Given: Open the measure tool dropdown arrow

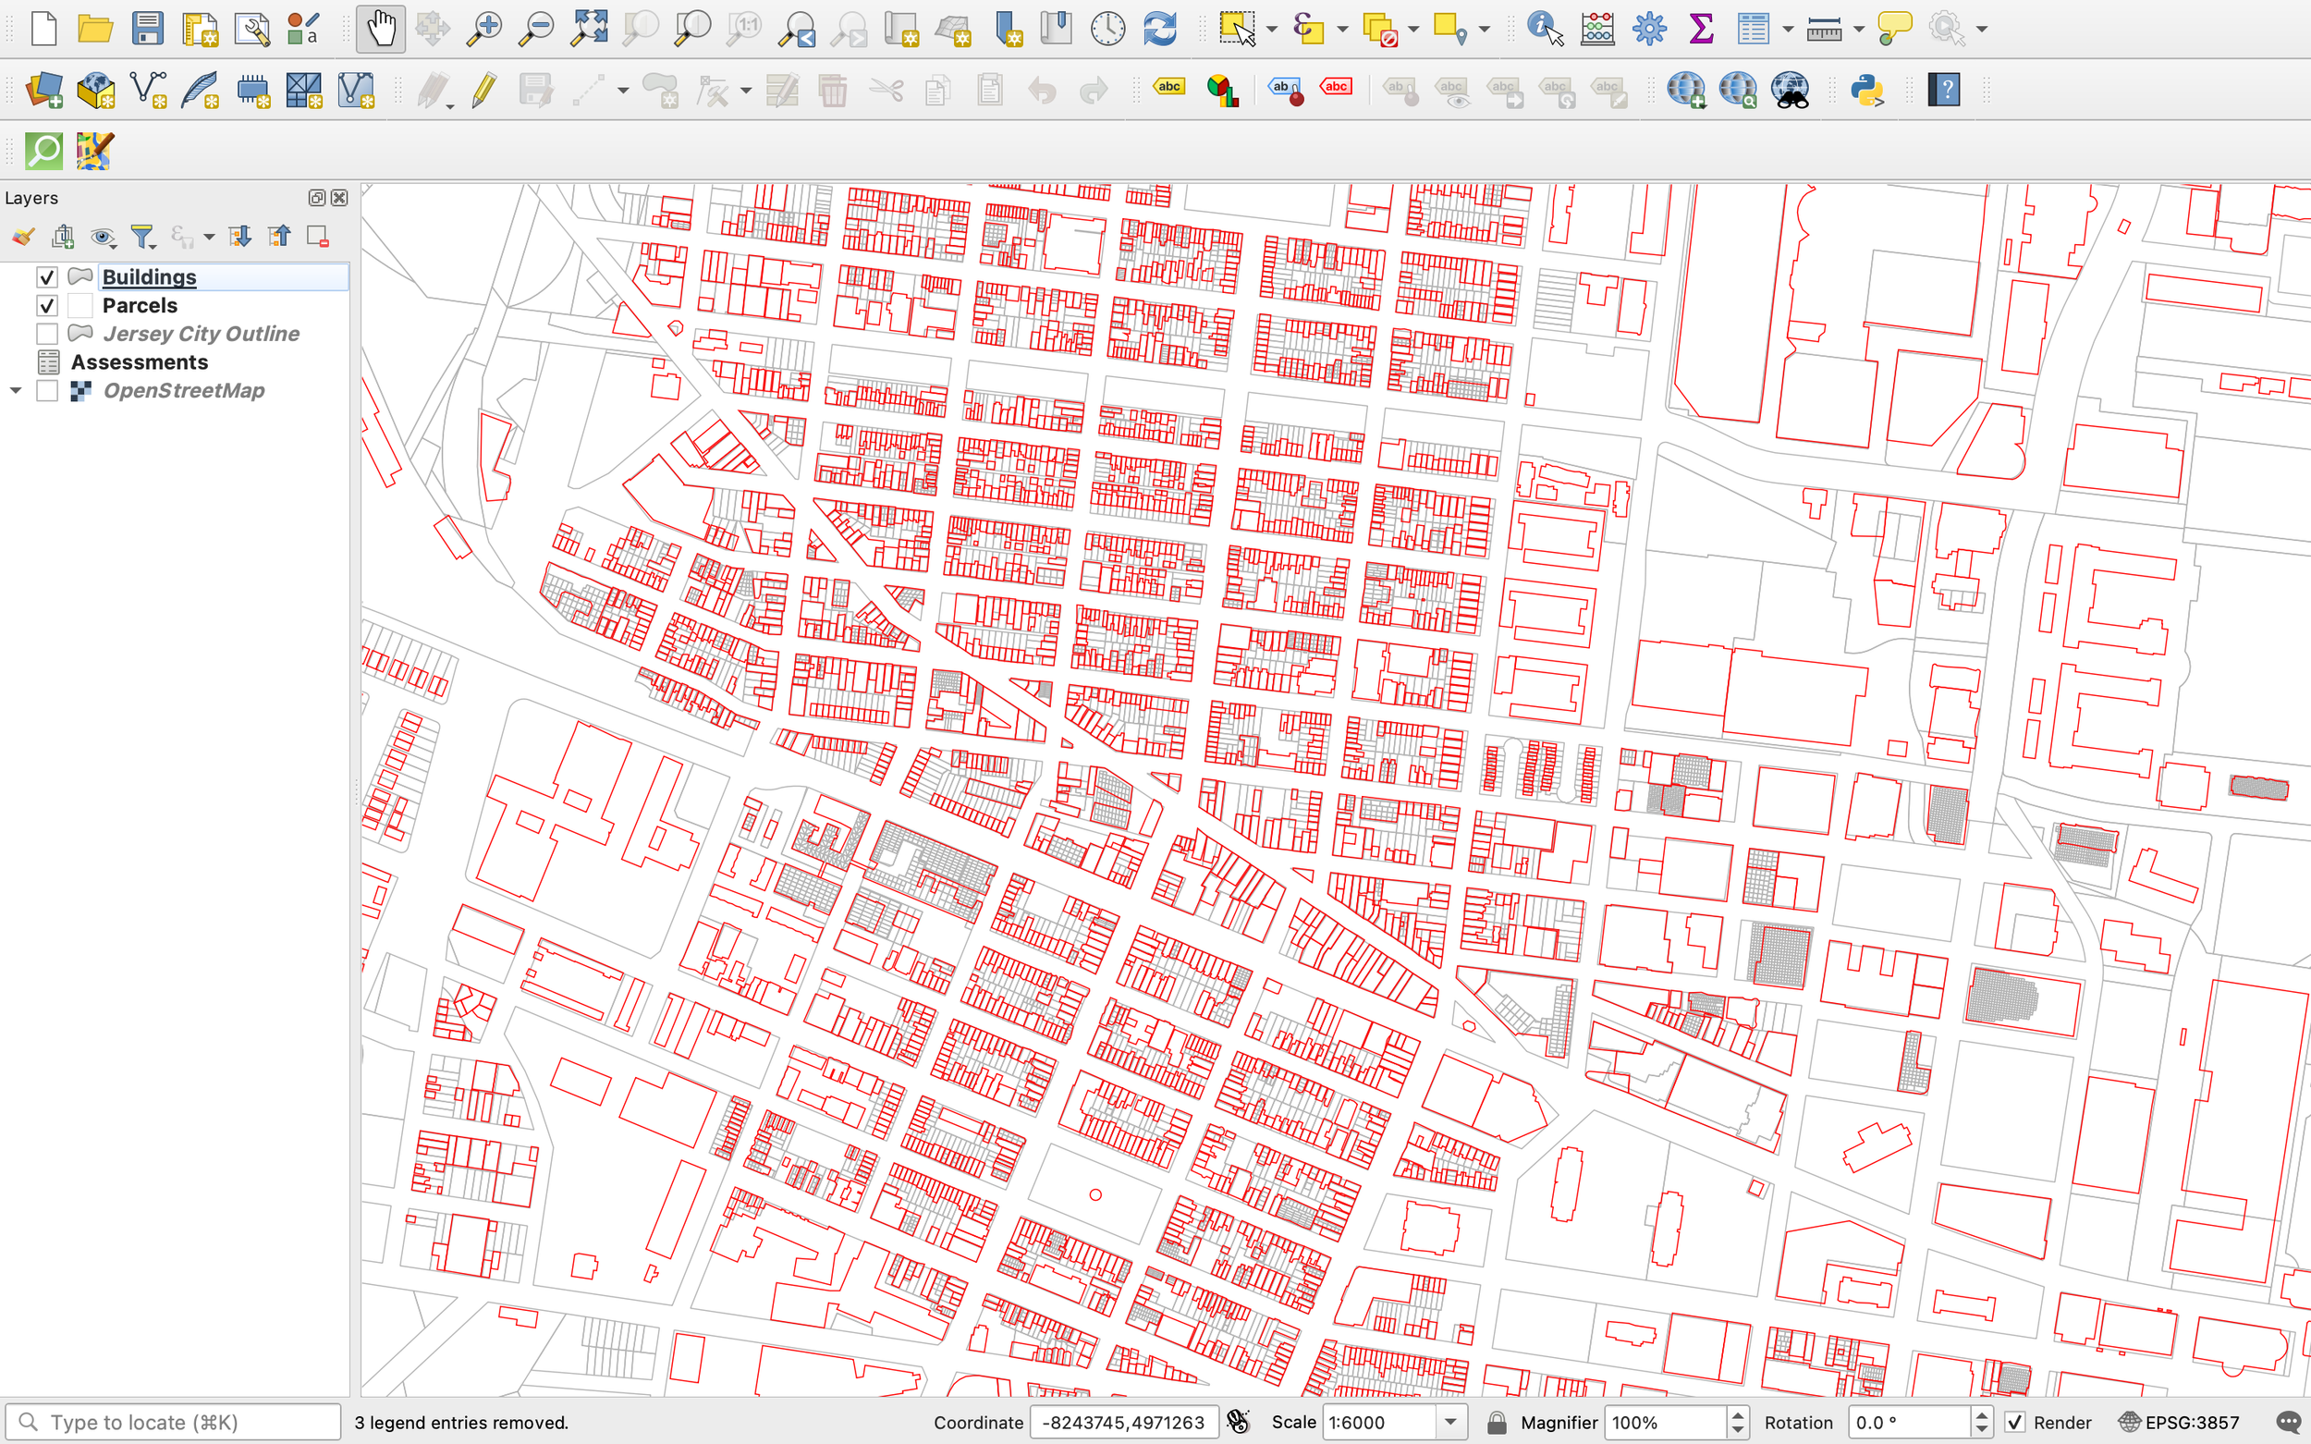Looking at the screenshot, I should [x=1858, y=30].
